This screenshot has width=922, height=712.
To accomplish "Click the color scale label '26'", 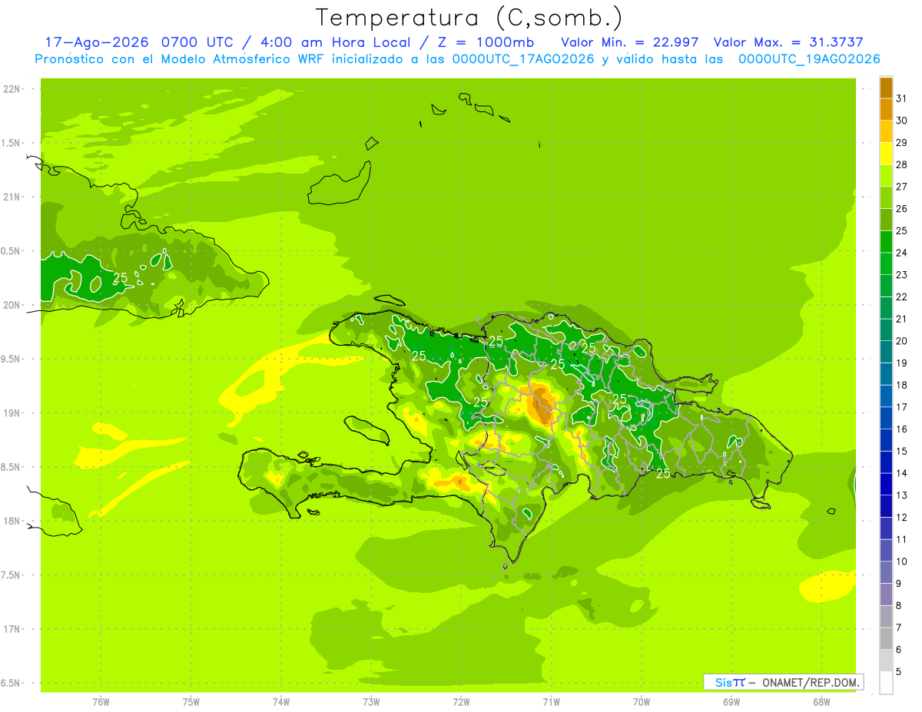I will [901, 209].
